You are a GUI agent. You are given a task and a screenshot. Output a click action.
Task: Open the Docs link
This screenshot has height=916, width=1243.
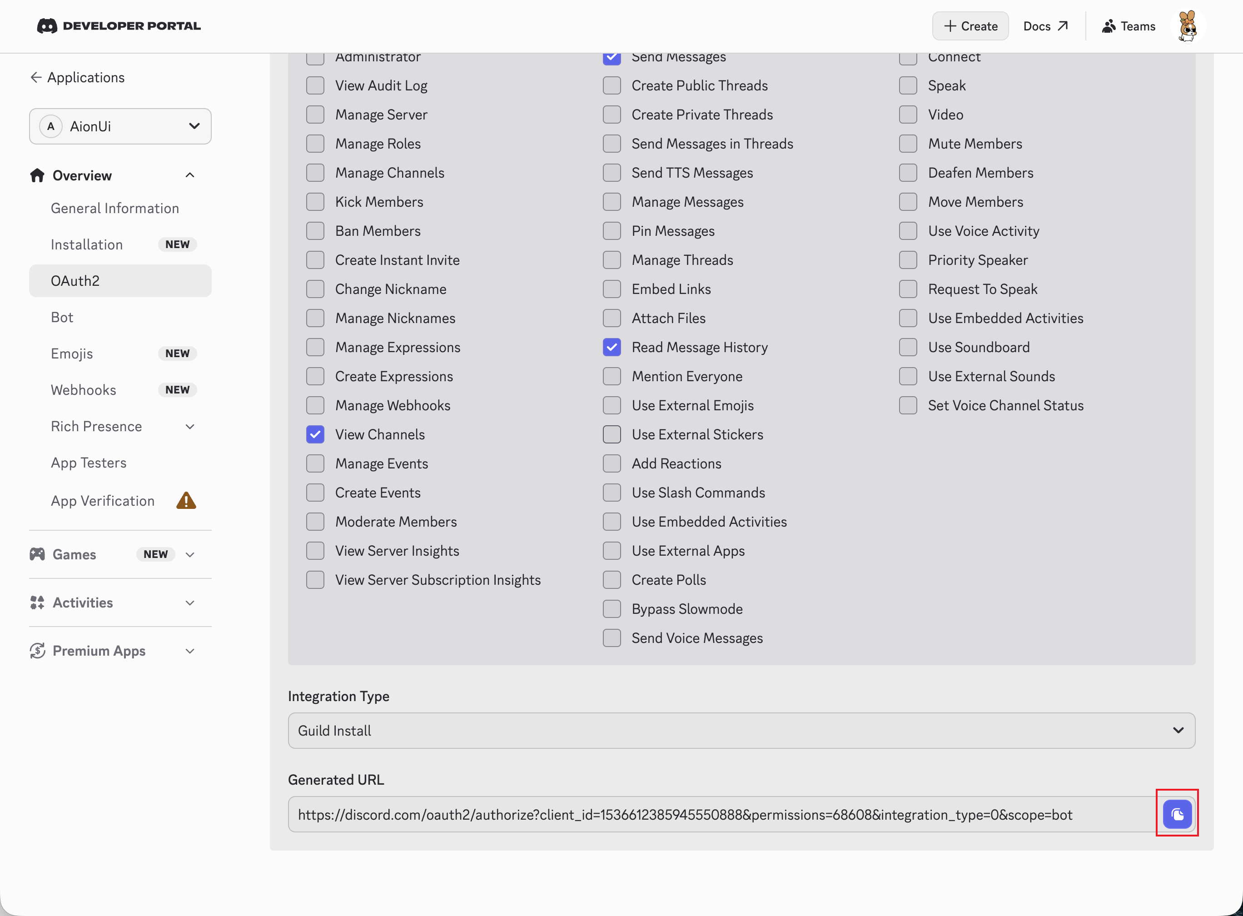(1045, 26)
